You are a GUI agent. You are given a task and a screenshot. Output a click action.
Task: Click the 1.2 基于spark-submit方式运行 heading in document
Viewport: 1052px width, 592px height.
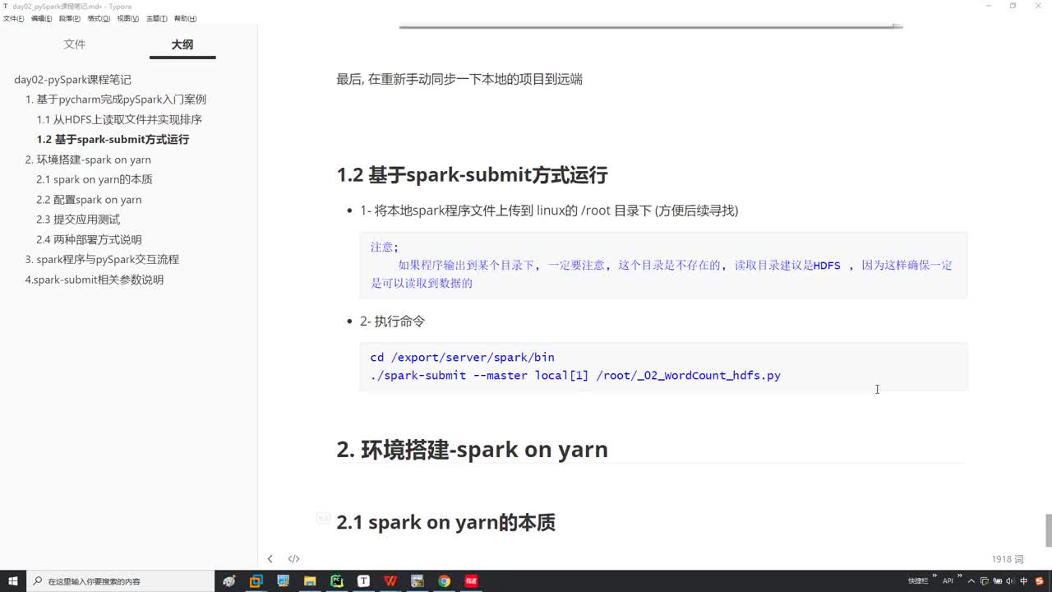point(472,174)
